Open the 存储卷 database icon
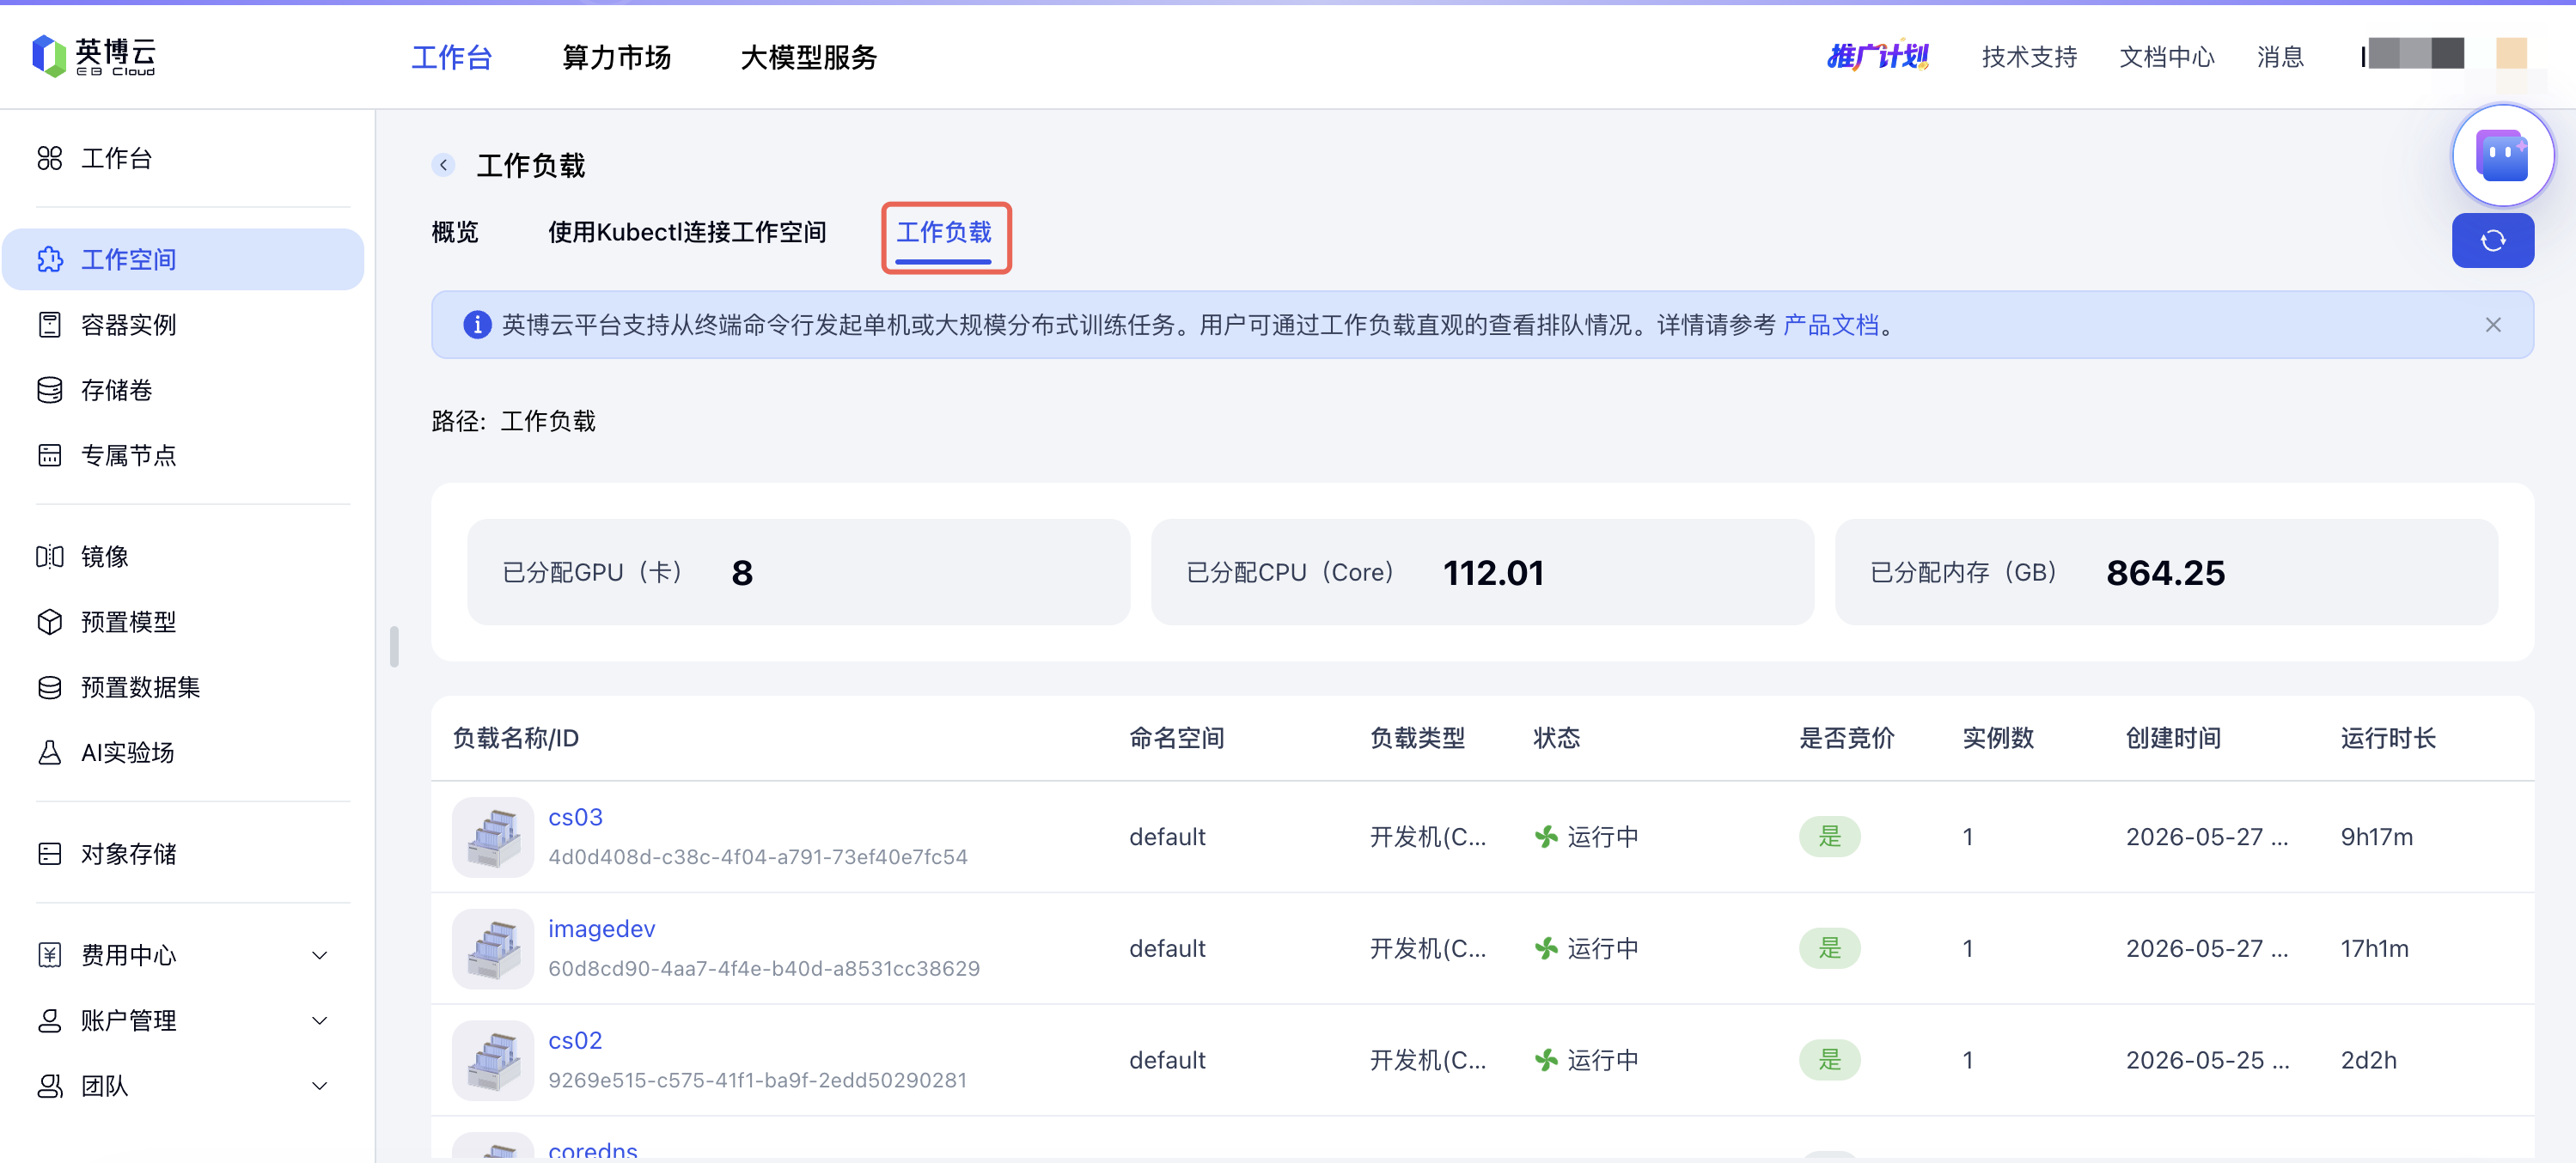 click(x=49, y=390)
